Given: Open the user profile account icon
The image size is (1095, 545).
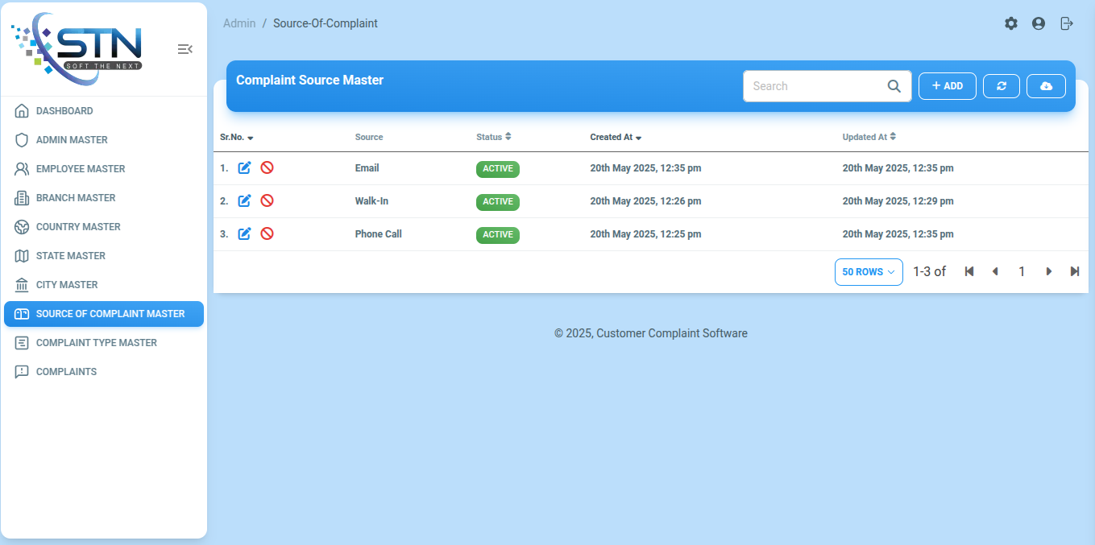Looking at the screenshot, I should (1039, 23).
